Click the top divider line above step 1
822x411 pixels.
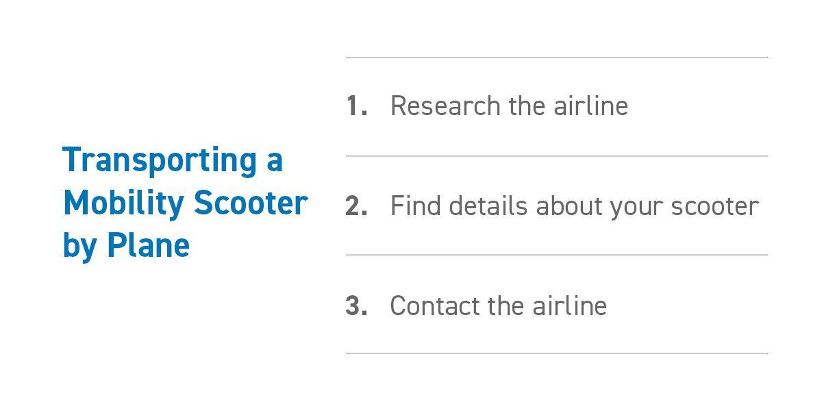point(556,58)
